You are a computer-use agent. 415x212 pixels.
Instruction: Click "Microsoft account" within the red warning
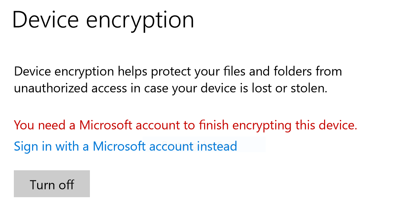pos(129,125)
